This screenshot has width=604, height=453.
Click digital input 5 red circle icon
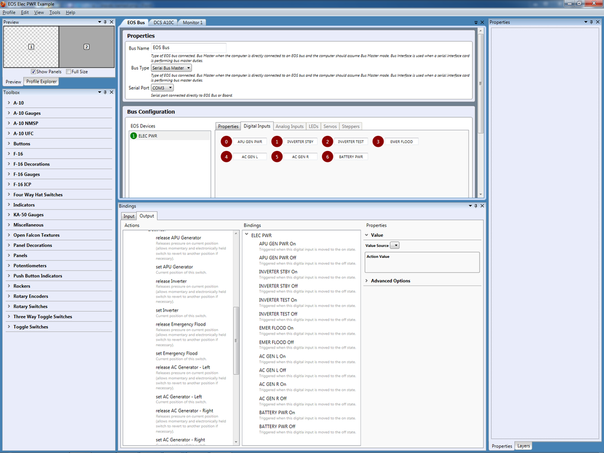point(277,157)
